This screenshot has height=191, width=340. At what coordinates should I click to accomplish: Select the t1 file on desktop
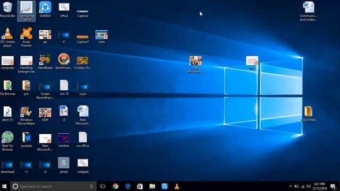(64, 37)
